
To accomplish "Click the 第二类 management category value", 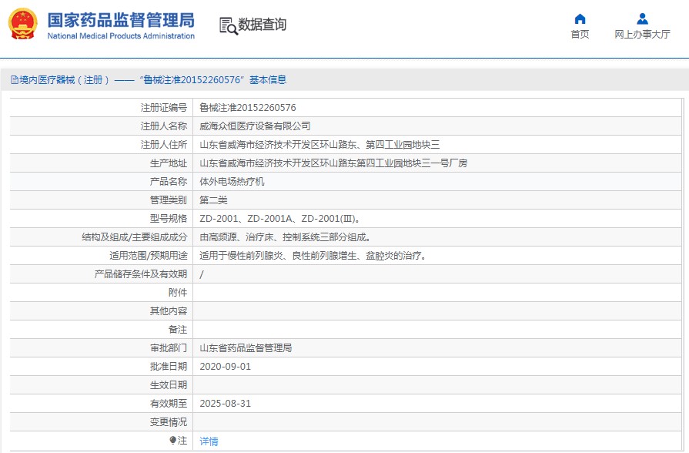I will tap(213, 200).
